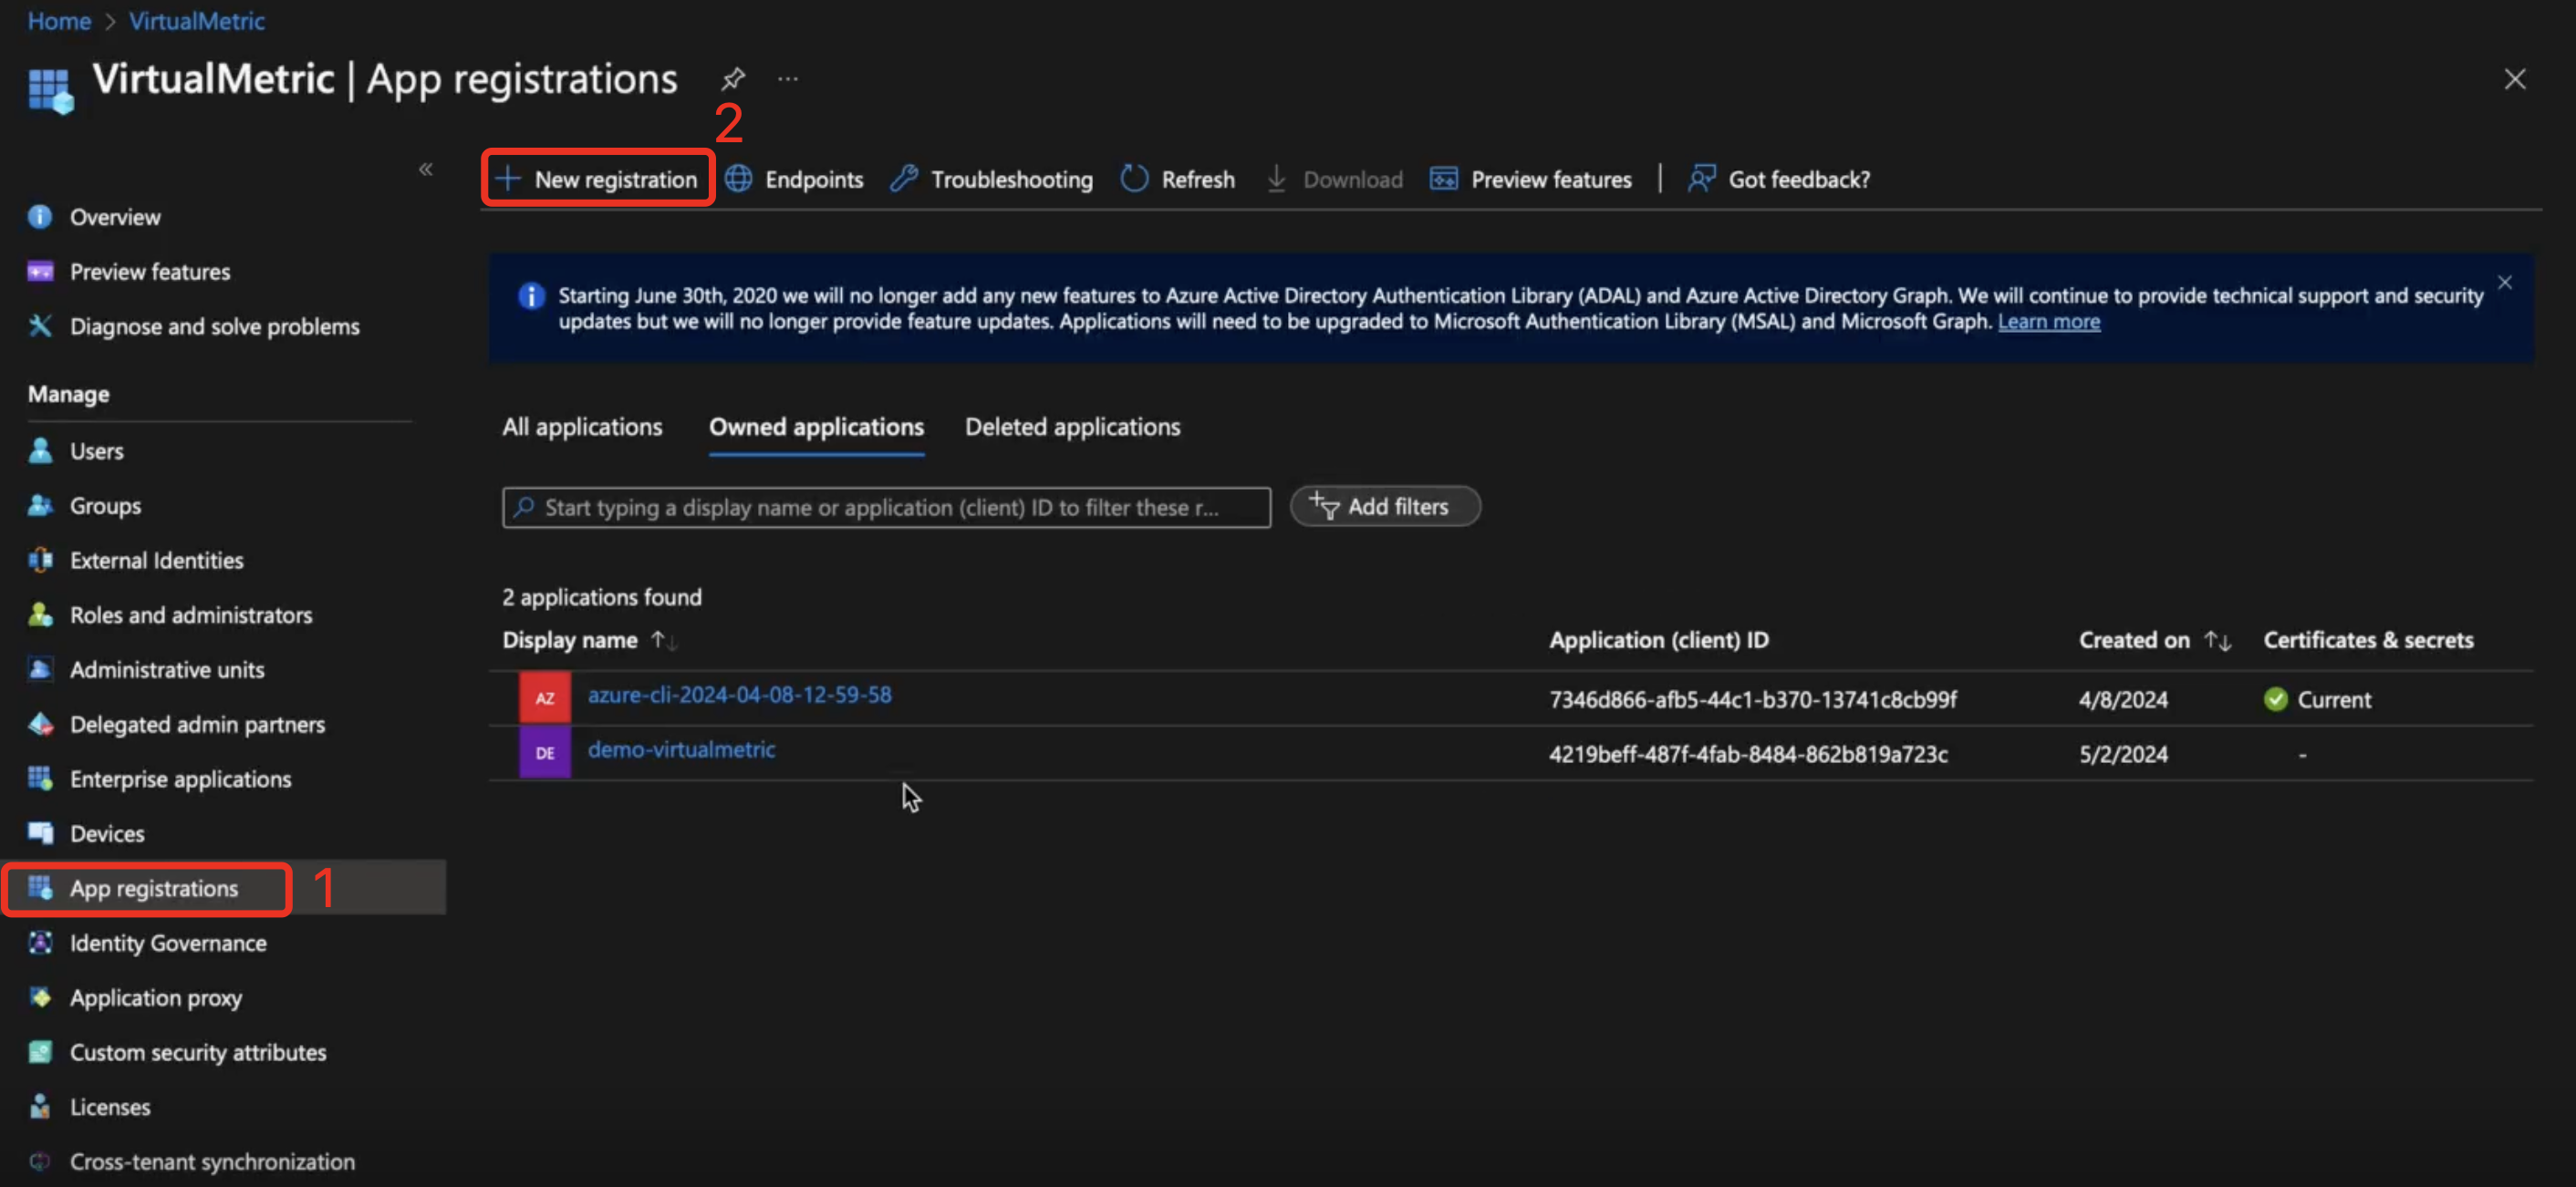Click Got feedback? in toolbar
The width and height of the screenshot is (2576, 1187).
coord(1779,179)
